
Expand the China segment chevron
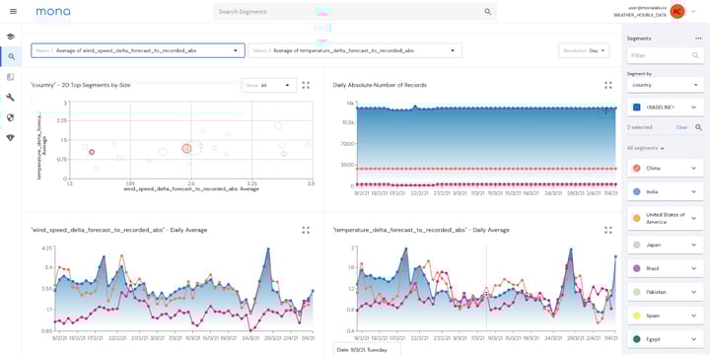coord(693,168)
